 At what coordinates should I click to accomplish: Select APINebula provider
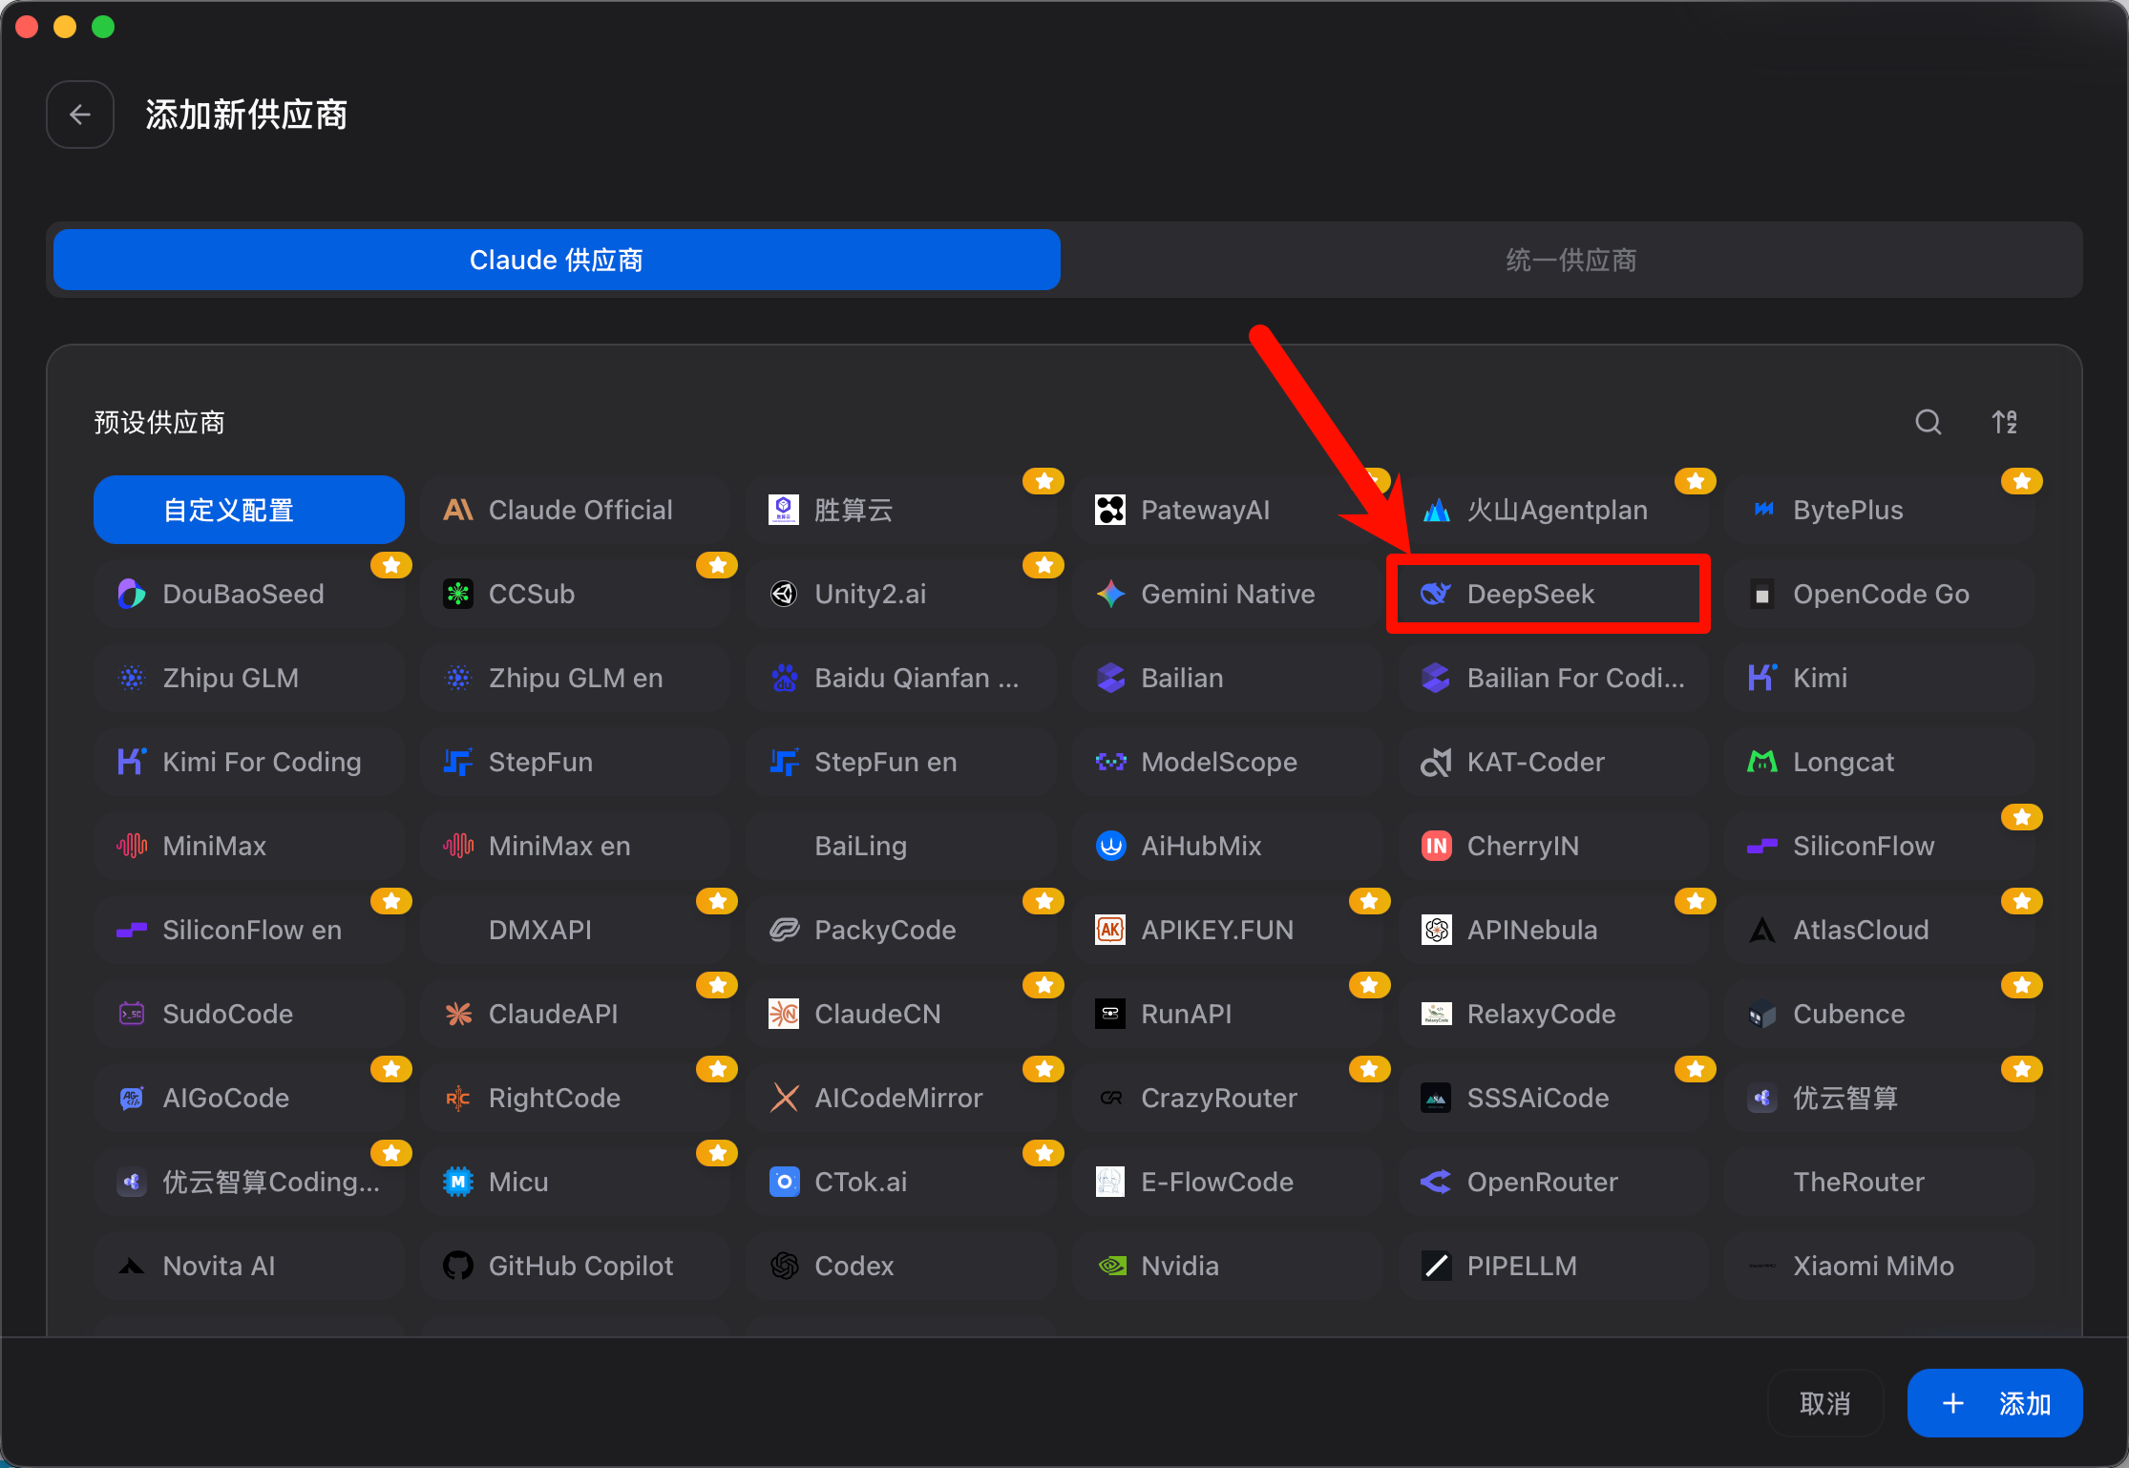pyautogui.click(x=1553, y=930)
